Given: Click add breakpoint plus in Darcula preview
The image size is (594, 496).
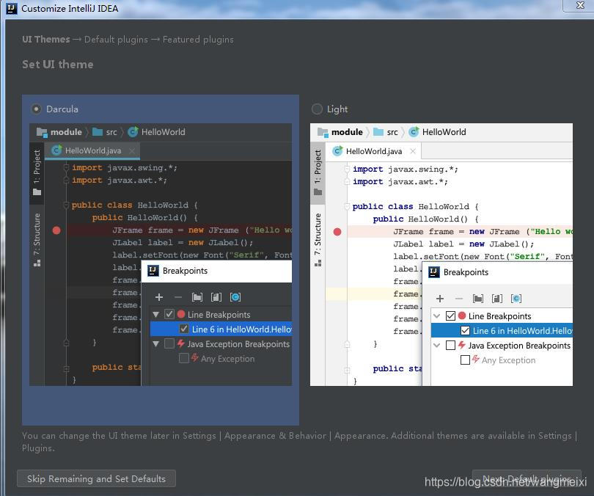Looking at the screenshot, I should click(x=159, y=297).
